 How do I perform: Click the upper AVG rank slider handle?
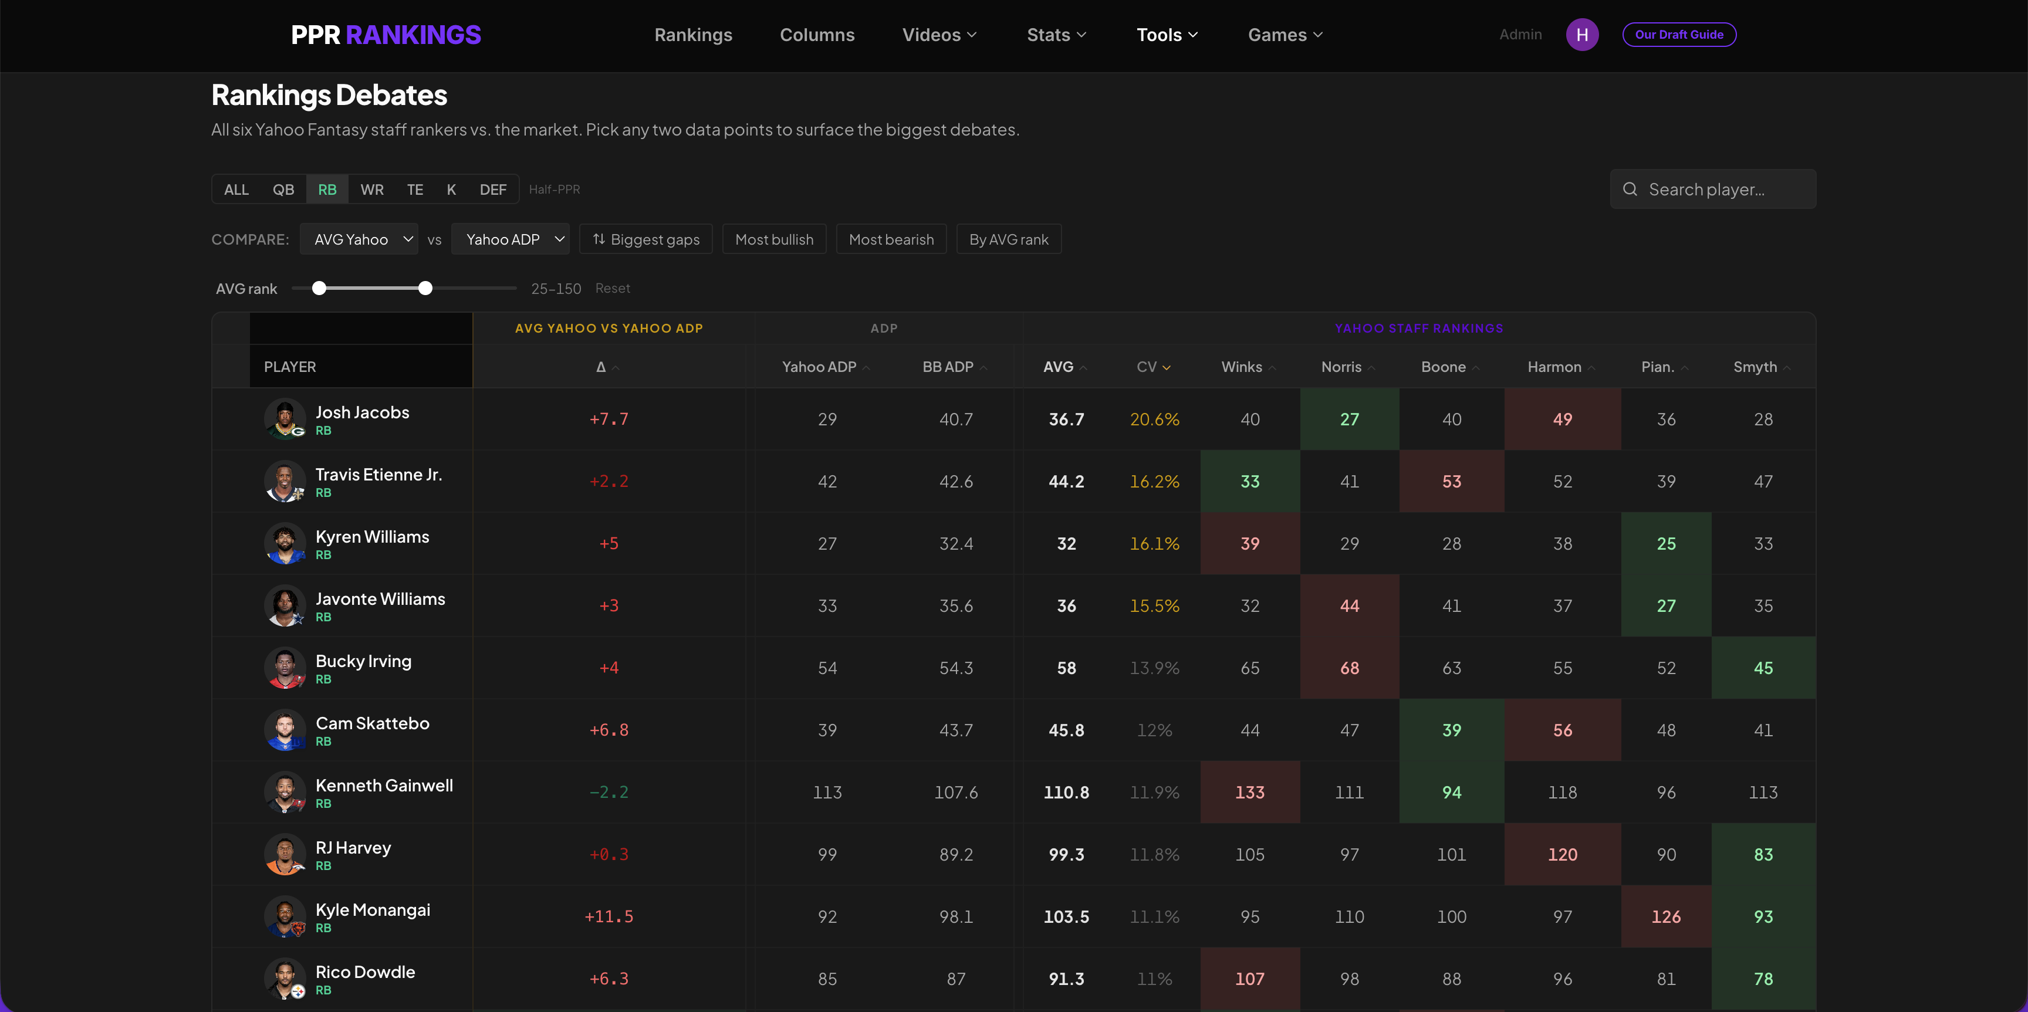(x=425, y=288)
